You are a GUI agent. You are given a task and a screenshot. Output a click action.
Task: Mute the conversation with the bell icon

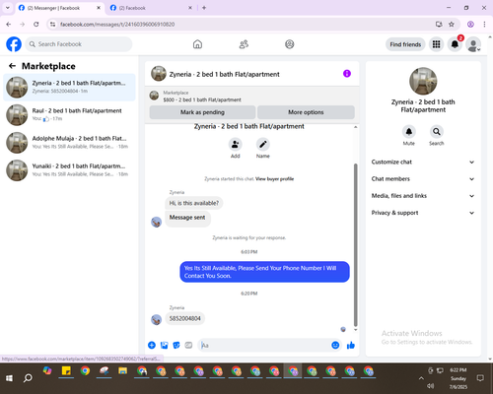point(409,132)
